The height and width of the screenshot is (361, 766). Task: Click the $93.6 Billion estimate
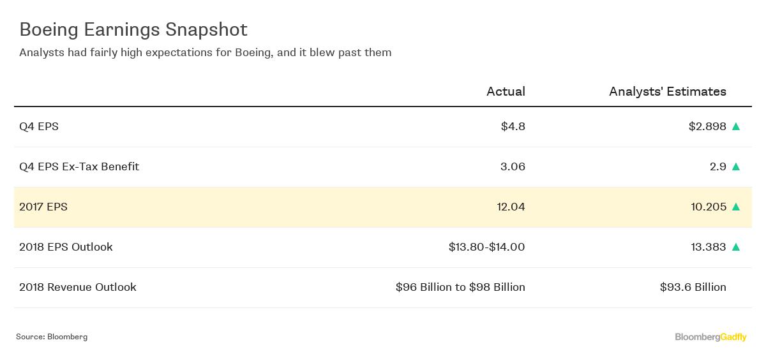[693, 287]
